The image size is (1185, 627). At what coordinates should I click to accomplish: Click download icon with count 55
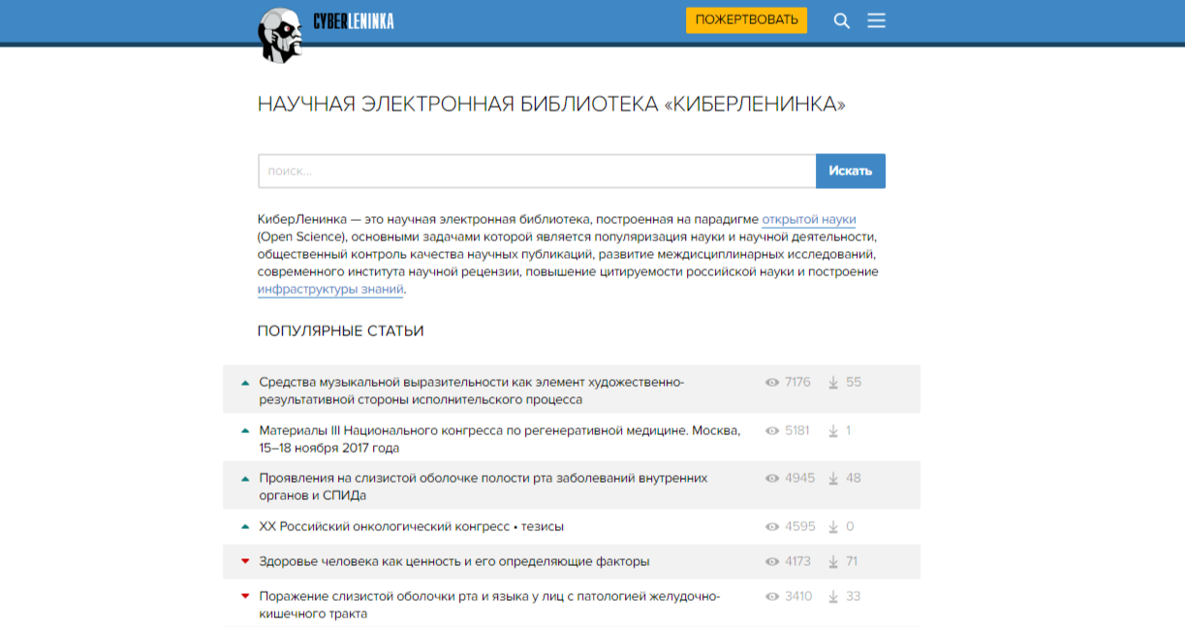pyautogui.click(x=833, y=382)
